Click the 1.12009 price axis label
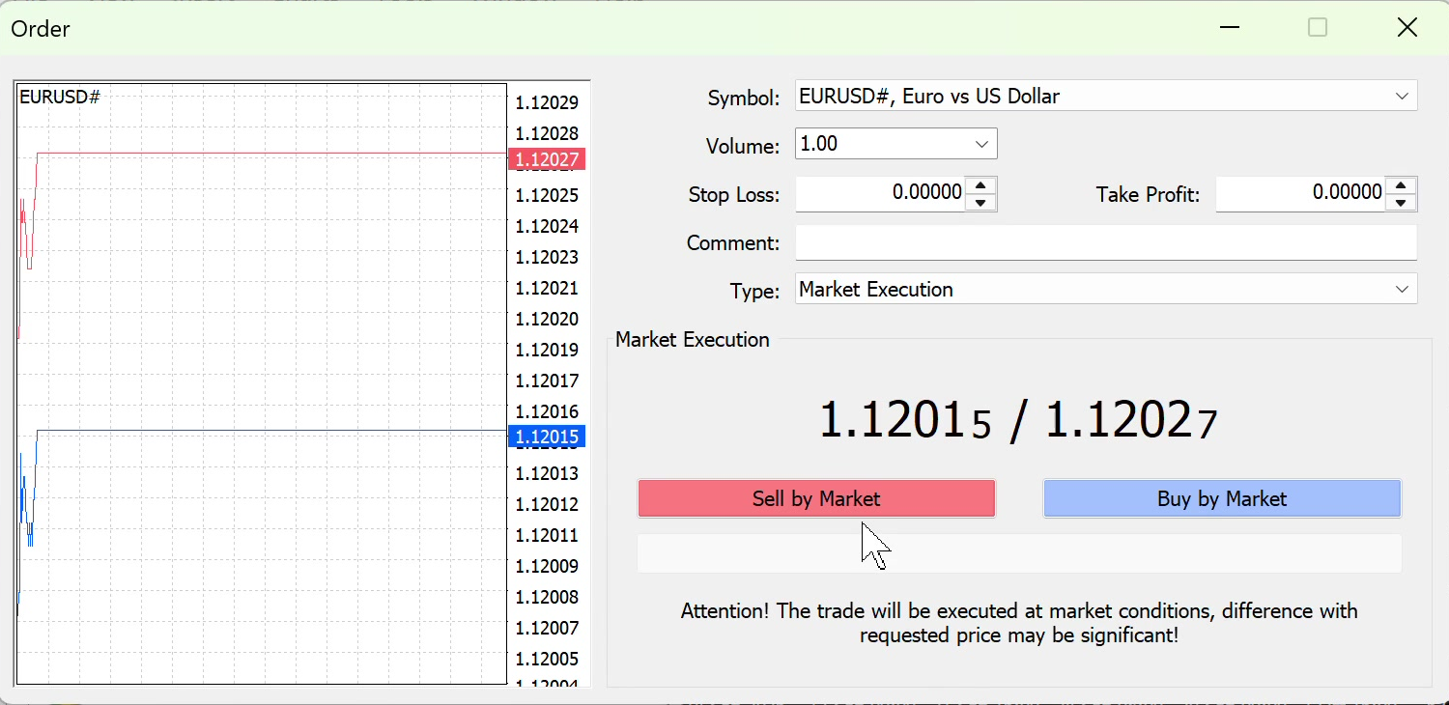 pos(547,566)
